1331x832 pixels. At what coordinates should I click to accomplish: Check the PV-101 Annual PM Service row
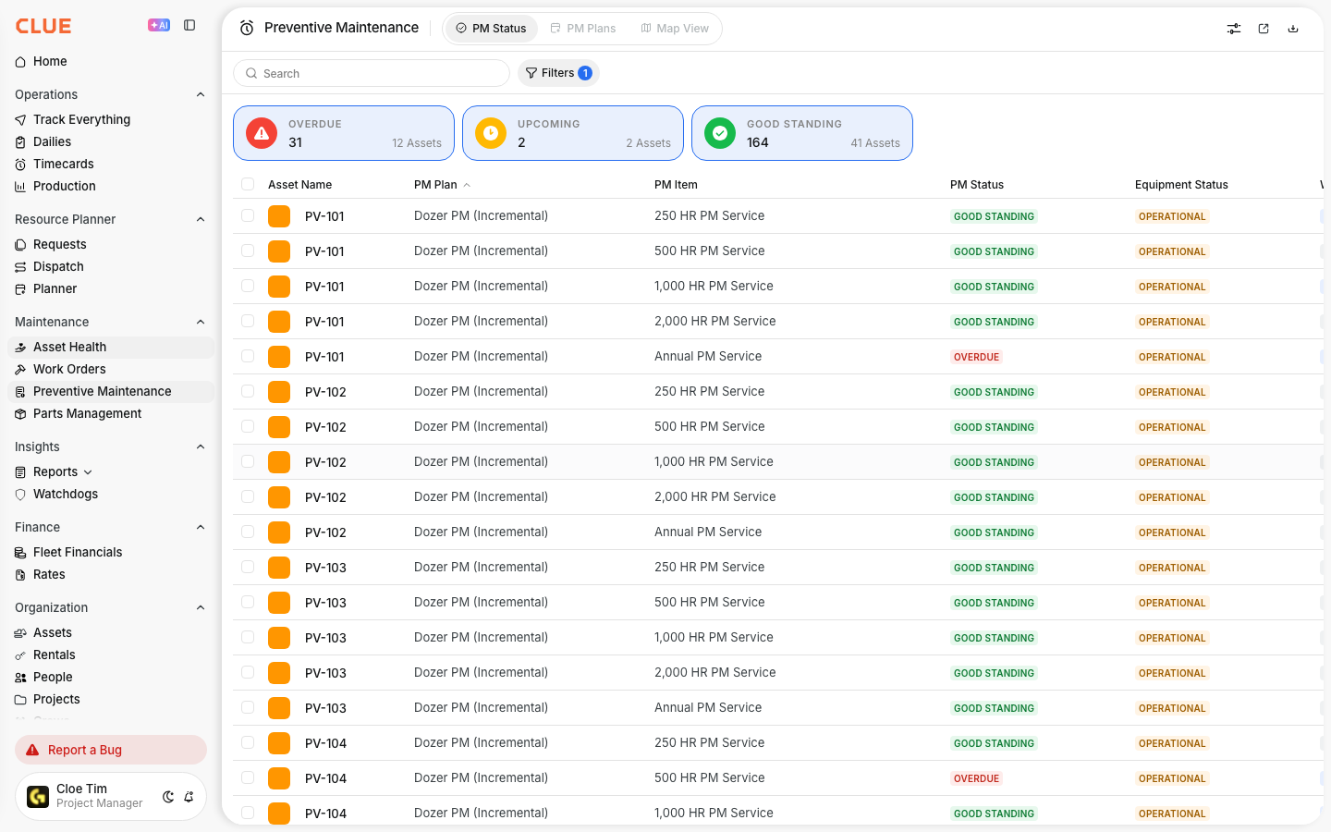(x=248, y=356)
